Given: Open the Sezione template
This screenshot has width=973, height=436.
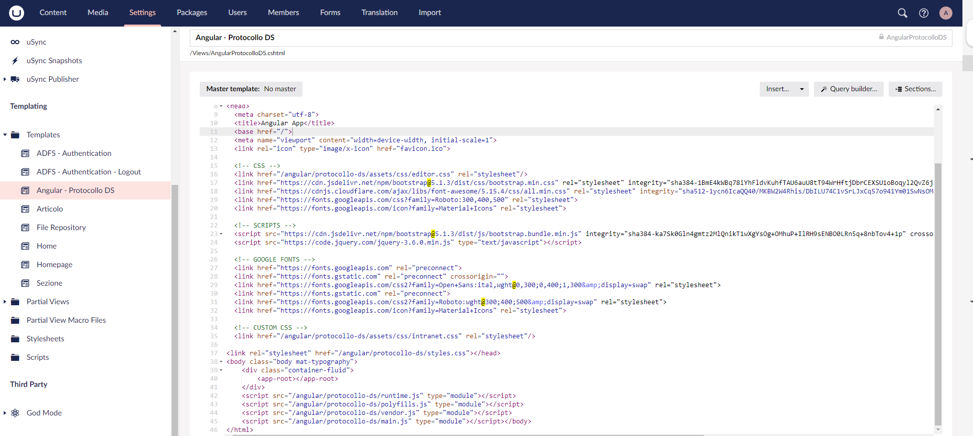Looking at the screenshot, I should click(49, 283).
